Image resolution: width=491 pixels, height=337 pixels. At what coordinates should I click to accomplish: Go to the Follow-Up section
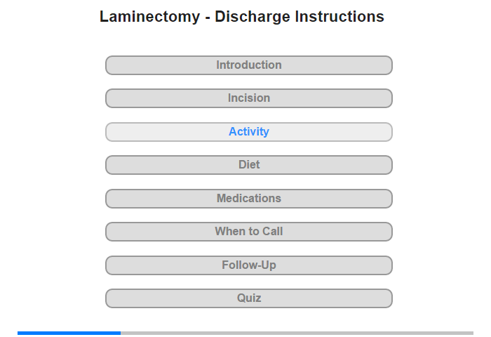click(x=248, y=265)
